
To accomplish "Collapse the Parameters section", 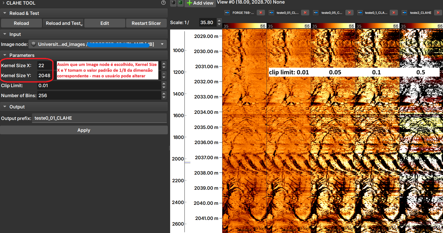I will coord(5,55).
